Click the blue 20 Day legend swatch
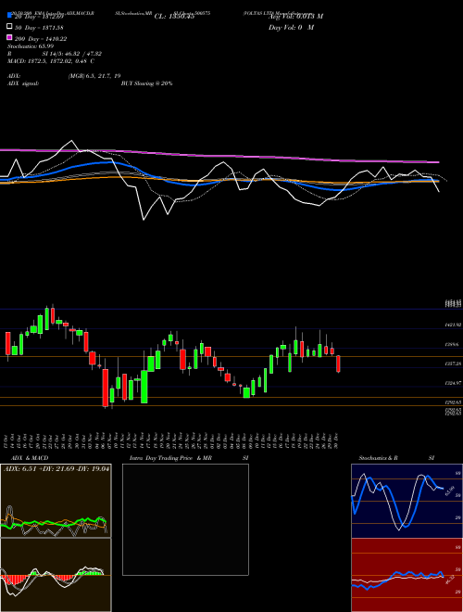463x612 pixels. click(x=10, y=16)
